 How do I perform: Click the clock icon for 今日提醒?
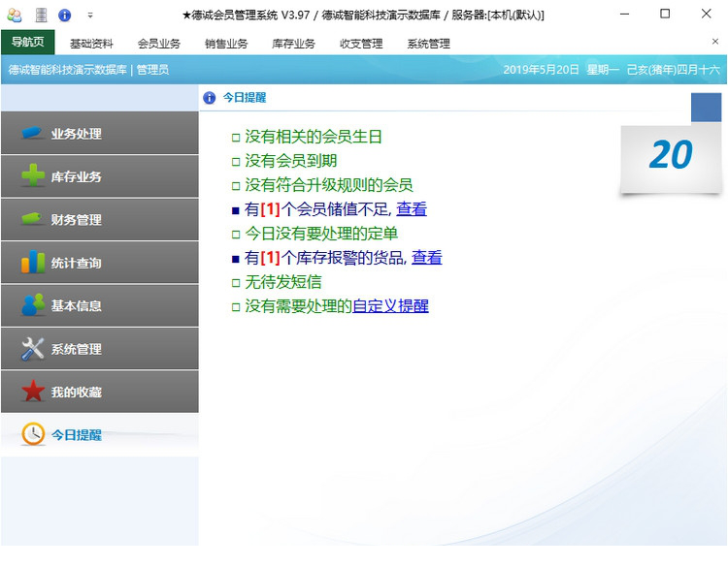tap(33, 434)
